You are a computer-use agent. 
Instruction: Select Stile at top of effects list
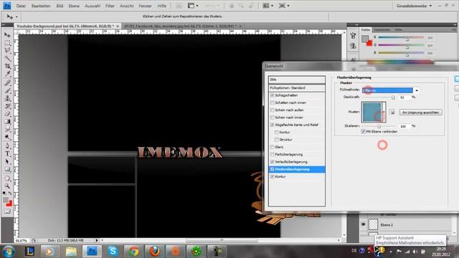pyautogui.click(x=297, y=80)
